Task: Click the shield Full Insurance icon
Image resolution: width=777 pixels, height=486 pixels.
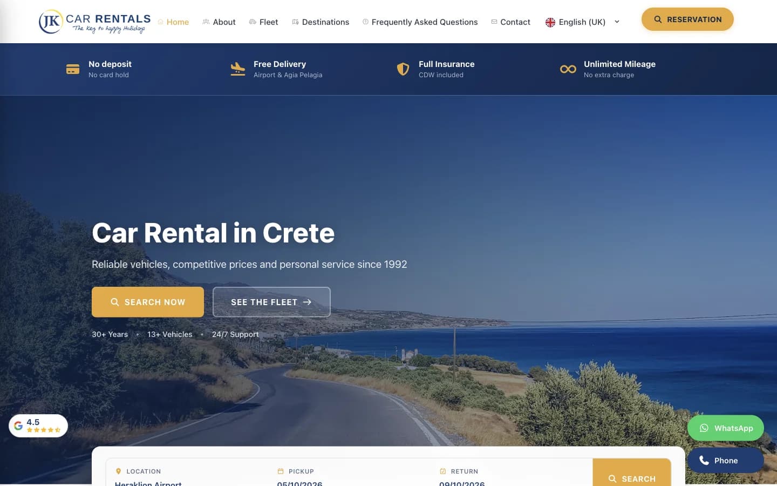Action: click(403, 69)
